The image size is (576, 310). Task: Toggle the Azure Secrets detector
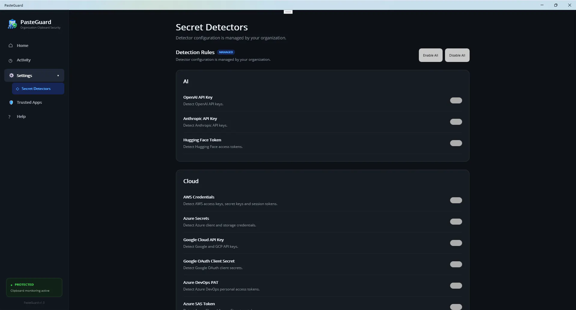456,222
